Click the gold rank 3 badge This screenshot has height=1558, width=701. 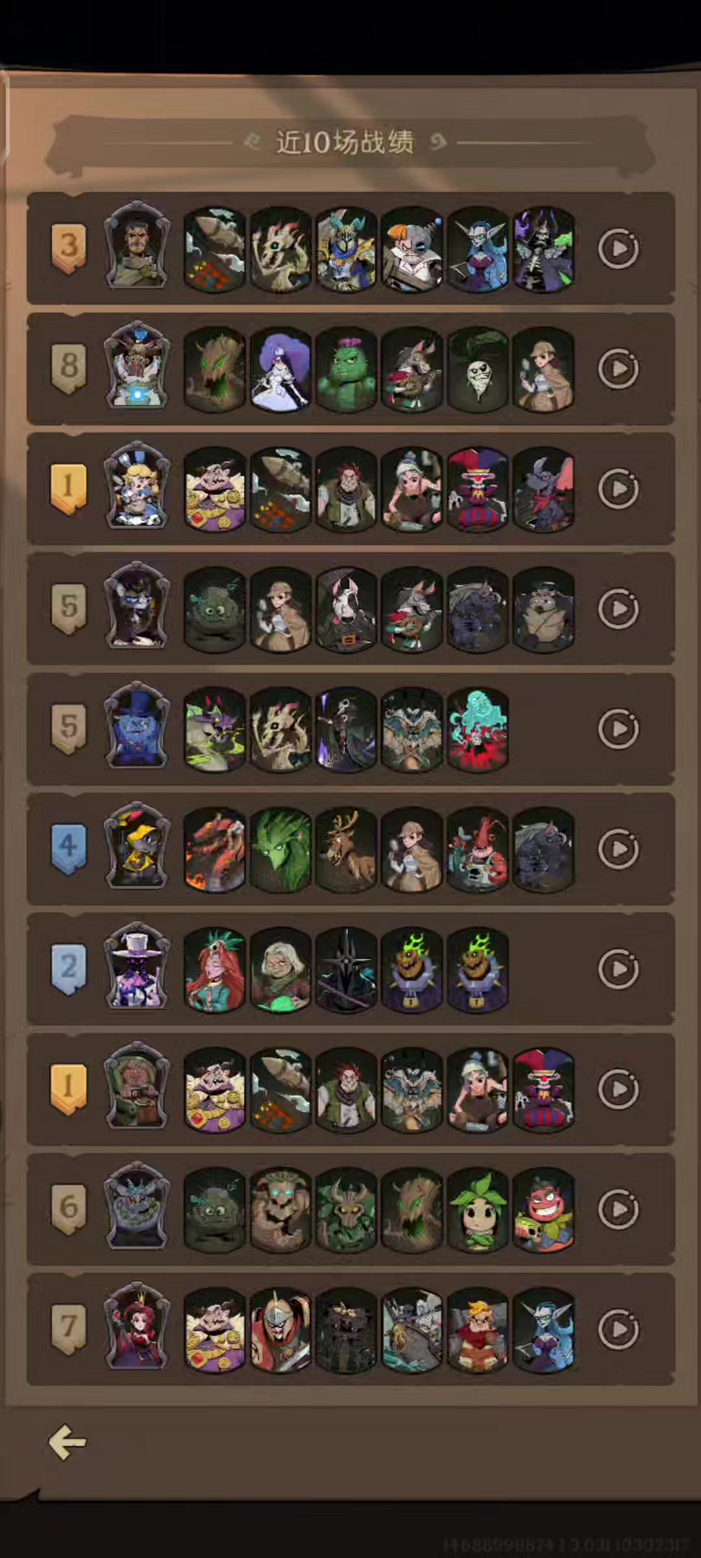[x=69, y=249]
